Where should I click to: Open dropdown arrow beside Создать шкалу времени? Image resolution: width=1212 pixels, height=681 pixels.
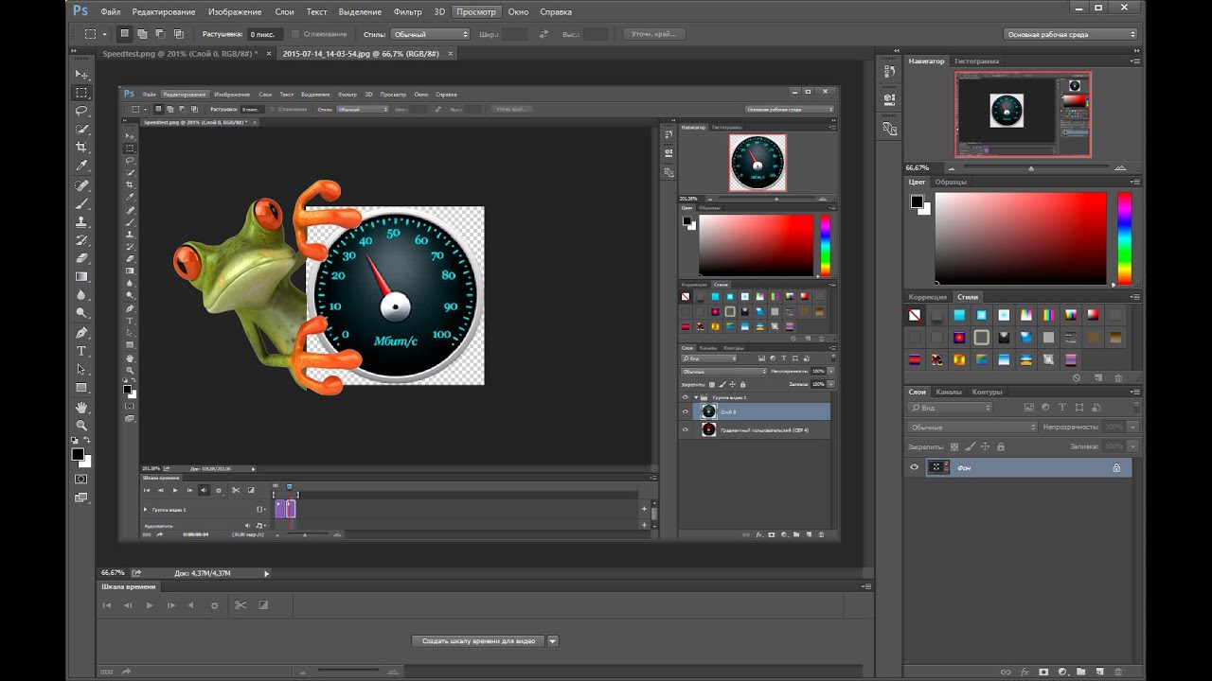coord(553,641)
